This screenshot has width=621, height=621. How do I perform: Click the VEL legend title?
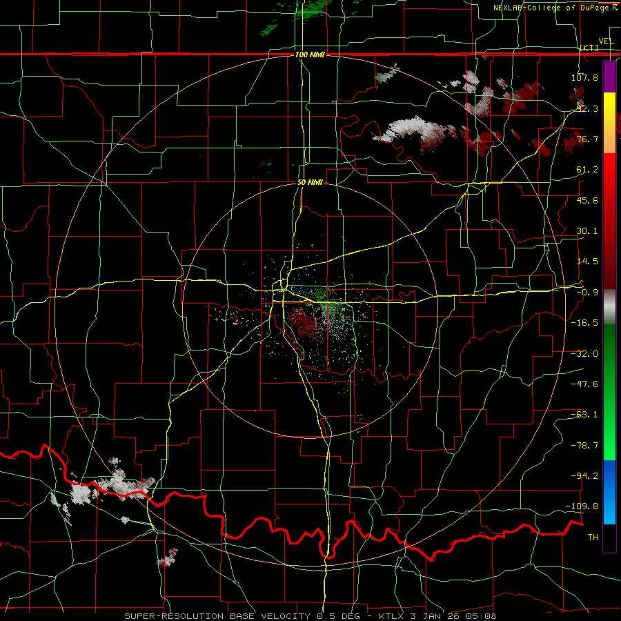pyautogui.click(x=606, y=41)
